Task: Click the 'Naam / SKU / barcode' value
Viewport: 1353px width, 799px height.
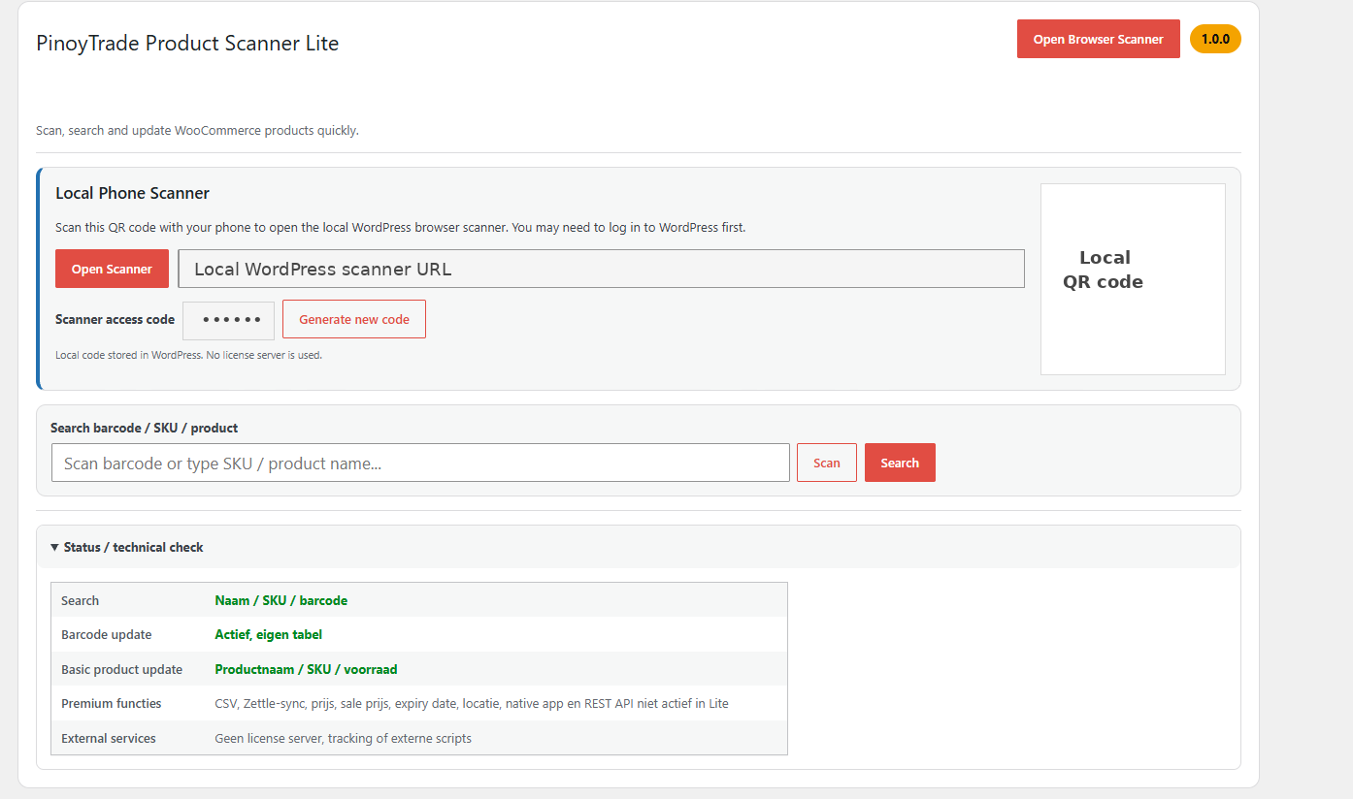Action: click(281, 600)
